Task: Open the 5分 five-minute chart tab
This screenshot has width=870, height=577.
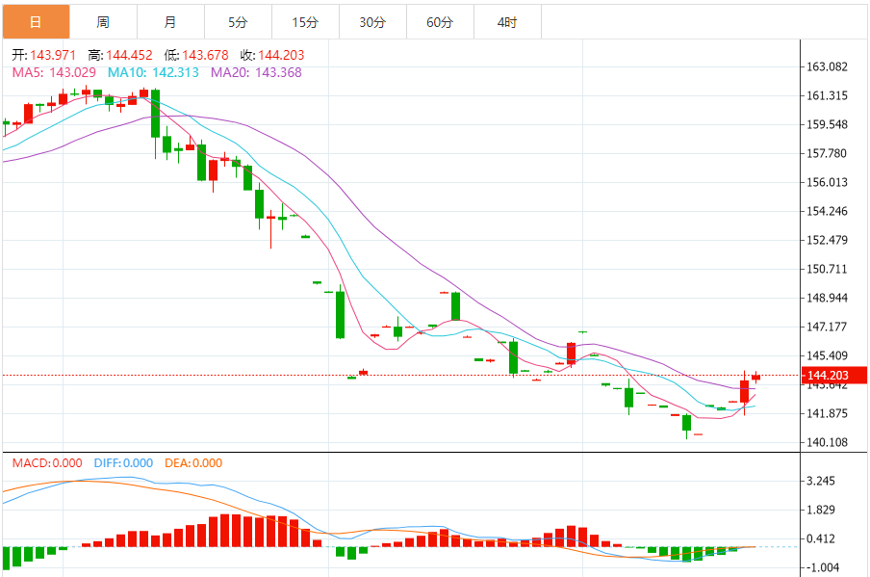Action: pyautogui.click(x=238, y=22)
